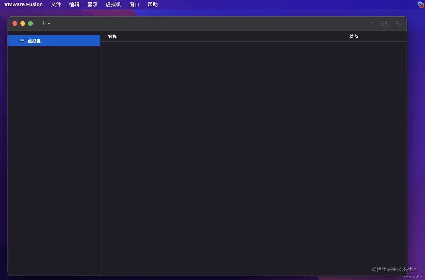
Task: Open the 窗口 menu
Action: (134, 4)
